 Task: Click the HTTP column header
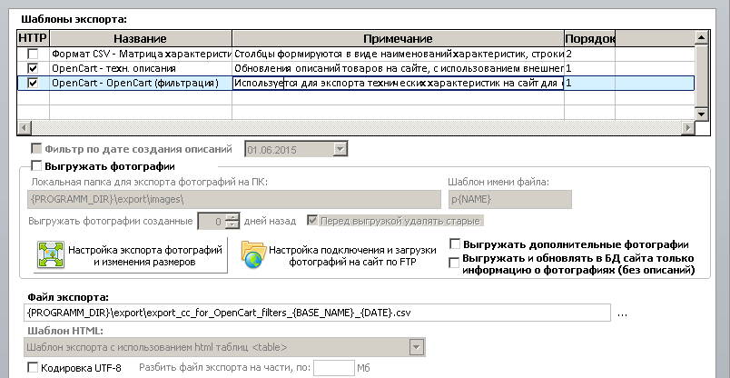click(x=33, y=38)
